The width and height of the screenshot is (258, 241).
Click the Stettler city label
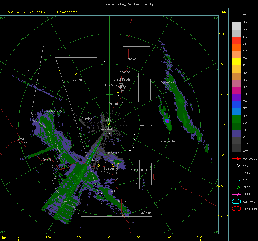click(x=167, y=83)
